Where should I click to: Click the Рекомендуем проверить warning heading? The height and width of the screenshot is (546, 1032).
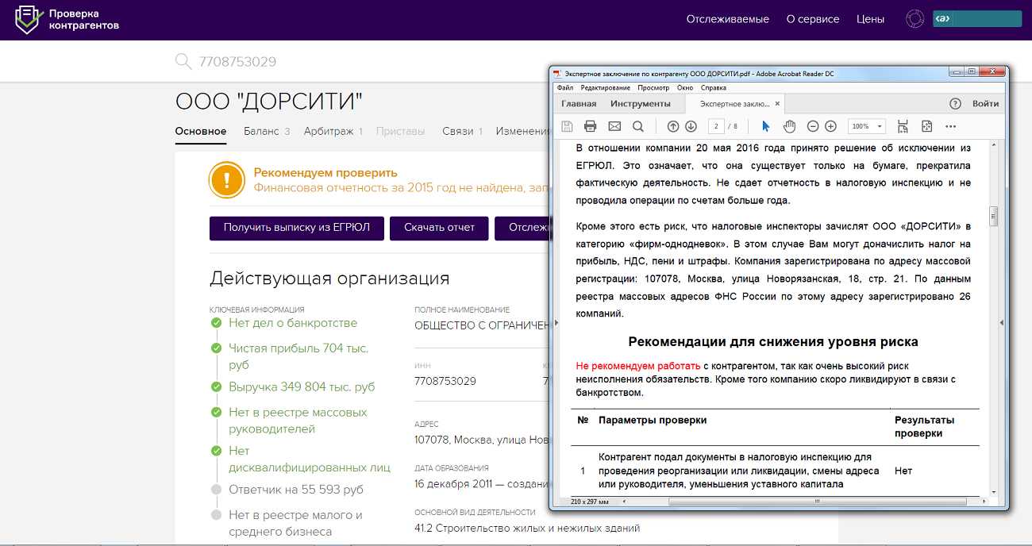[325, 172]
